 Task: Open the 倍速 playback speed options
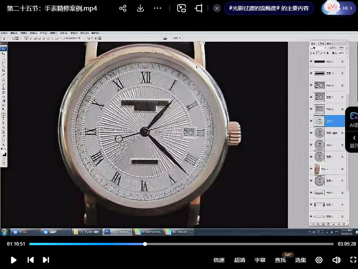coord(219,260)
